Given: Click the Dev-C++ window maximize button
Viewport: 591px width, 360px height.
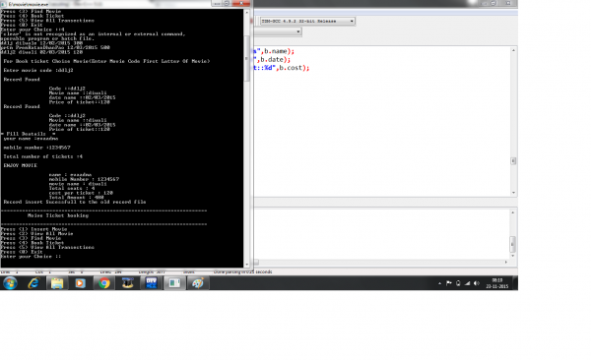Looking at the screenshot, I should (x=493, y=3).
